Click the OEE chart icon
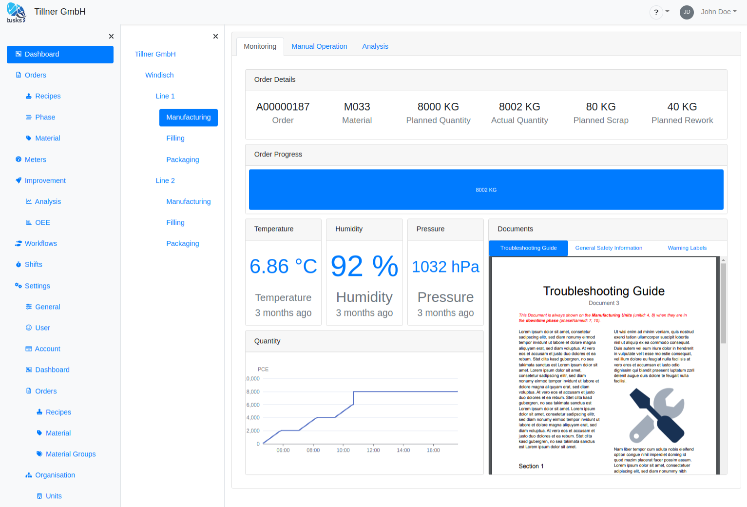Viewport: 747px width, 507px height. tap(29, 222)
